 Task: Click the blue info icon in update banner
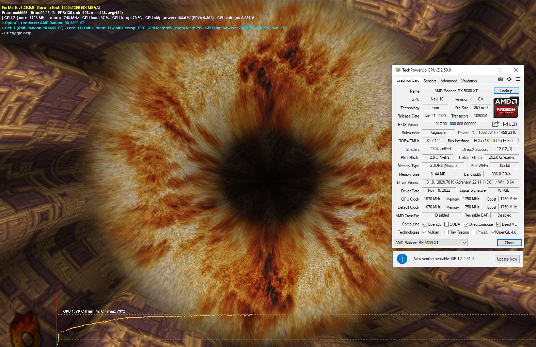(x=402, y=259)
